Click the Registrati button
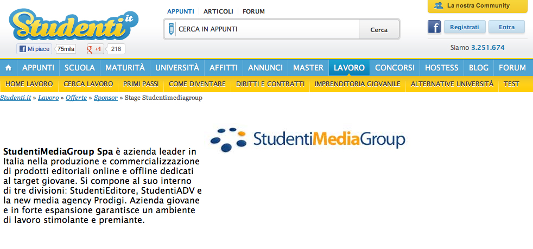This screenshot has height=249, width=533. pos(464,27)
